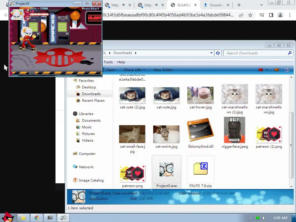
Task: Click the green tray status icon
Action: [258, 218]
